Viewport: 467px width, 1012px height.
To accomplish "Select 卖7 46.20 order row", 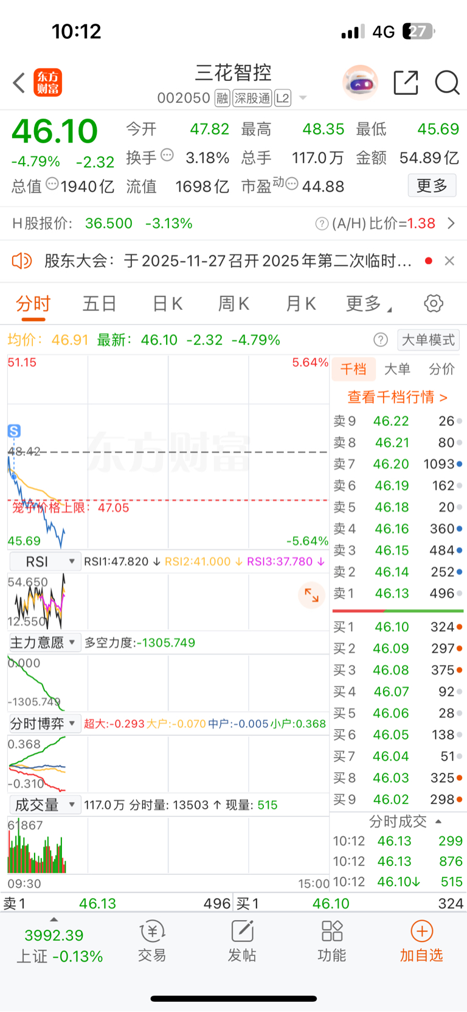I will pos(398,464).
